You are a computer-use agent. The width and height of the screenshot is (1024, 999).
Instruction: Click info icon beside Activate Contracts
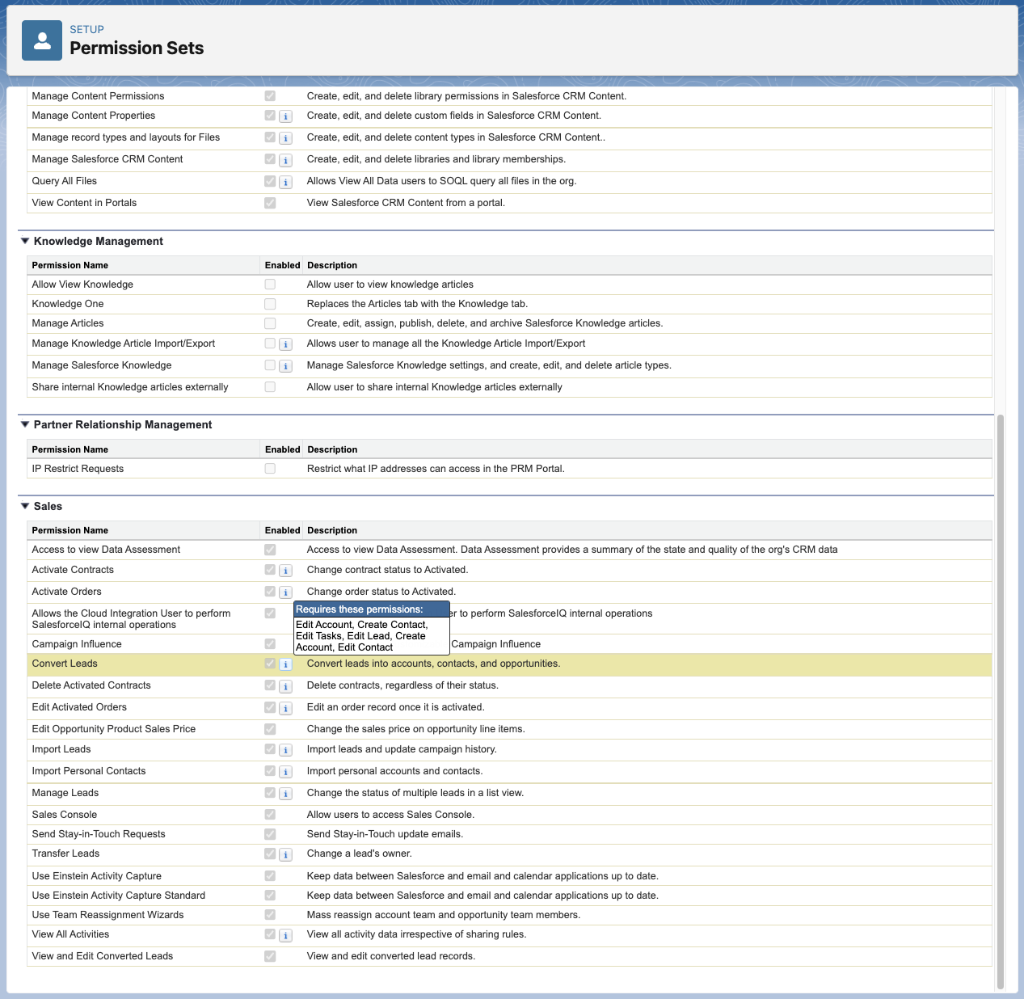(285, 571)
